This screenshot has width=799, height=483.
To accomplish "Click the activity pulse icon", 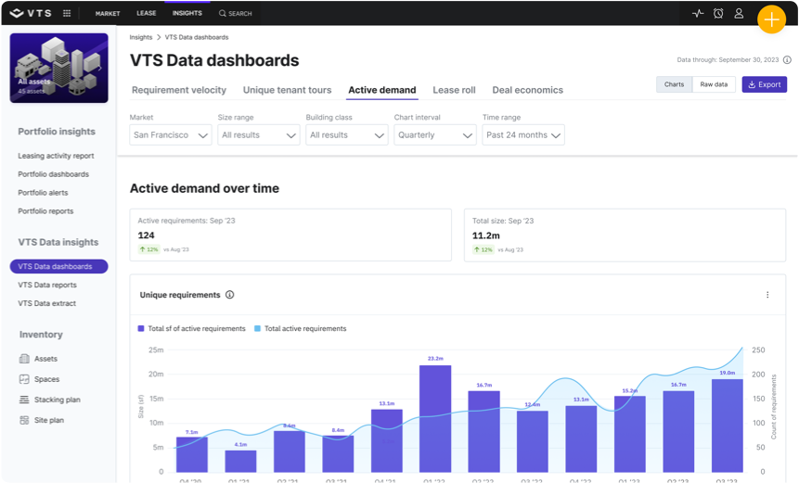I will 698,14.
